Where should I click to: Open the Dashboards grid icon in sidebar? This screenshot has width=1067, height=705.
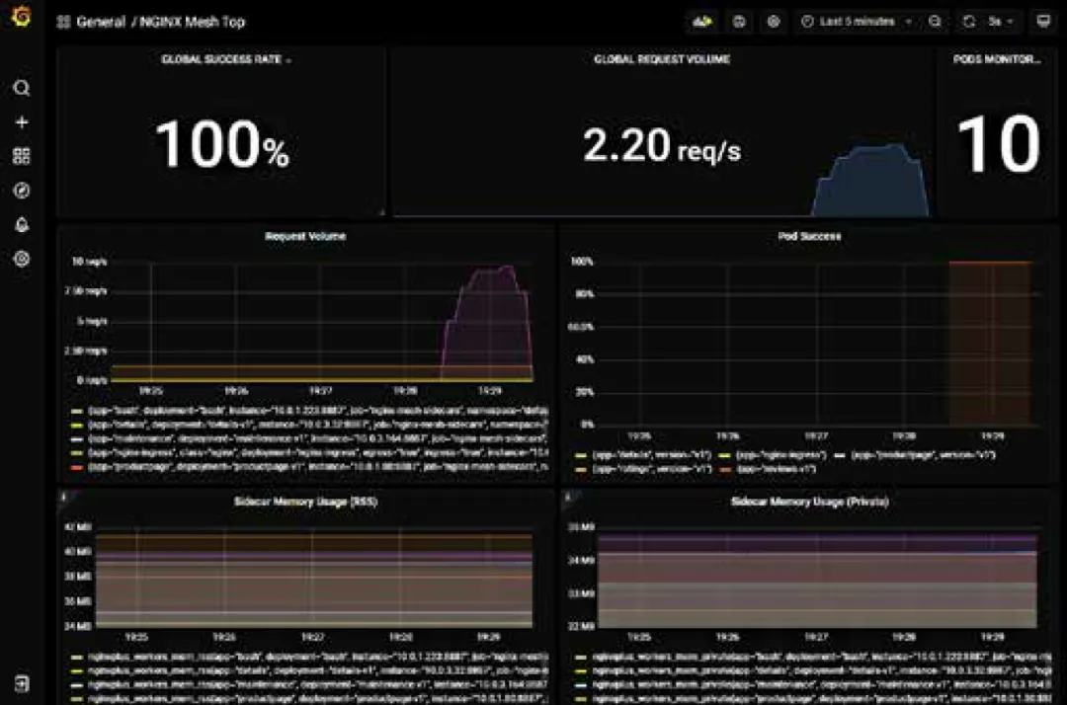click(22, 156)
